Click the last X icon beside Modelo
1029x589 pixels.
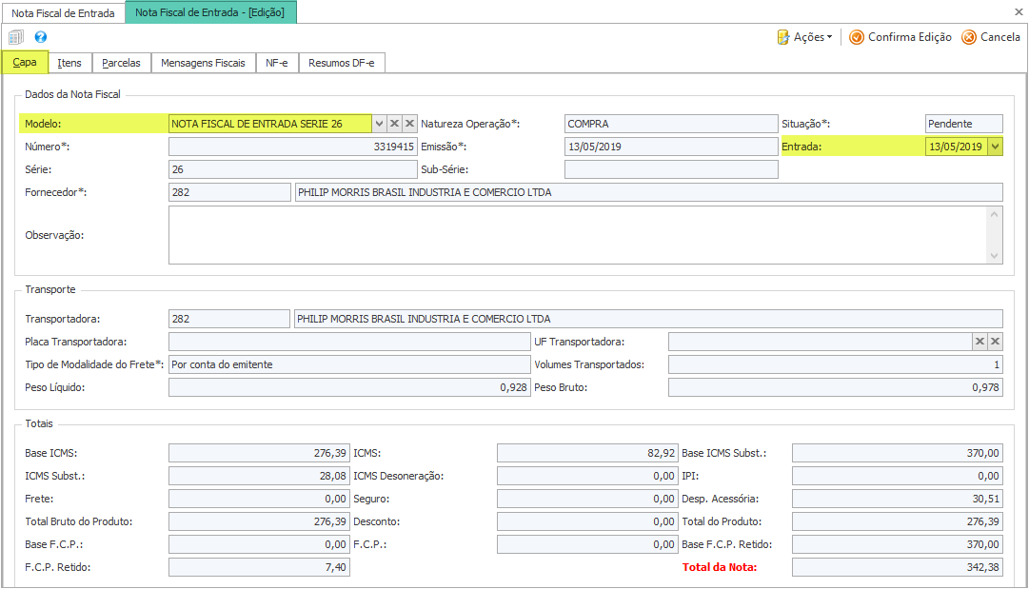pos(409,124)
